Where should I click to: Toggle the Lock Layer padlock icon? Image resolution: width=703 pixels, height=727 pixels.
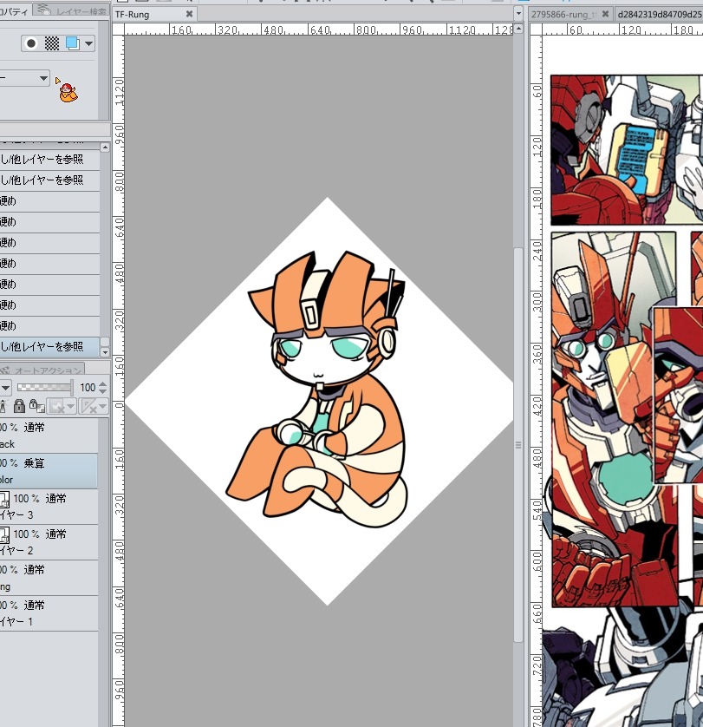(19, 406)
